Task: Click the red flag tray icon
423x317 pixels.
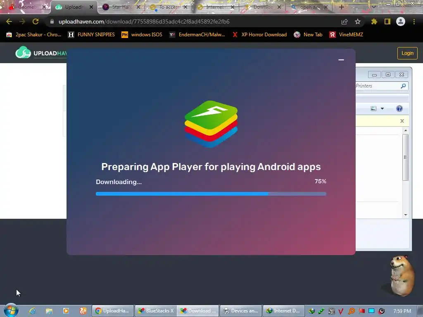Action: (x=361, y=311)
